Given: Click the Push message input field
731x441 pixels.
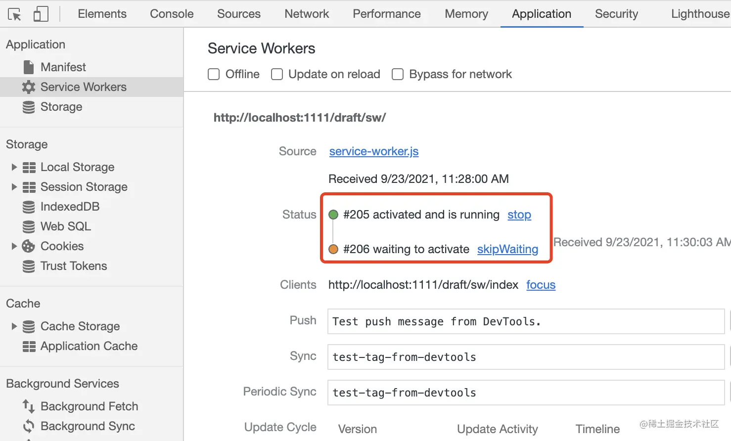Looking at the screenshot, I should [526, 321].
